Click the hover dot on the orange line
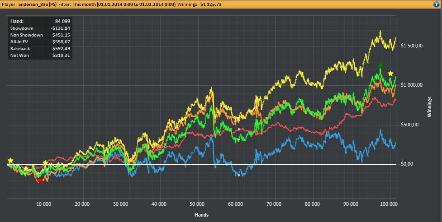442x222 pixels. [238, 120]
